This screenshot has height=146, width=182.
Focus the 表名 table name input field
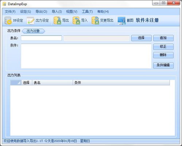click(x=41, y=38)
